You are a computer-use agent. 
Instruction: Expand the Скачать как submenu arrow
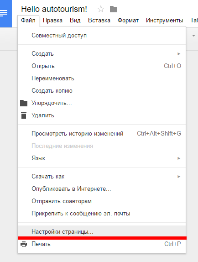(x=179, y=177)
